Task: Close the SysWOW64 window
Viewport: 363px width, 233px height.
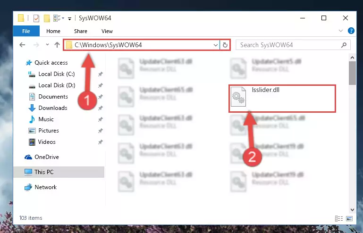Action: coord(346,18)
